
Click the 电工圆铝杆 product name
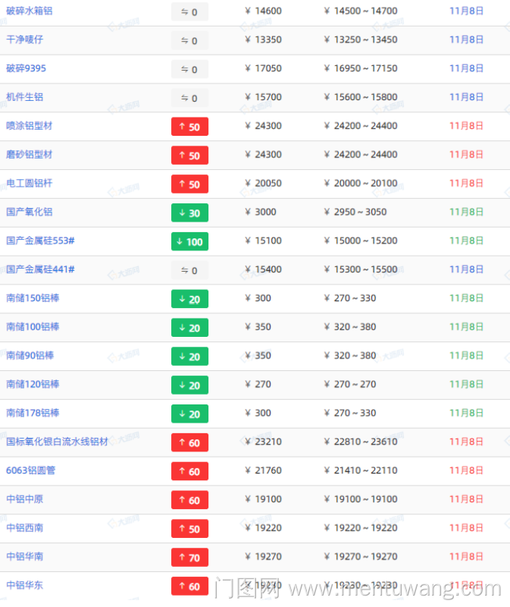pos(30,184)
